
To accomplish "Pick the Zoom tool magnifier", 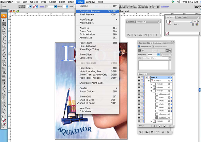I will (x=4, y=112).
